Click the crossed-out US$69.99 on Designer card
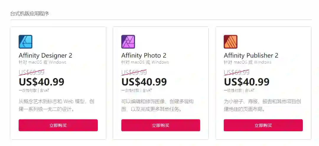Screen dimensions: 319x146 pos(32,72)
